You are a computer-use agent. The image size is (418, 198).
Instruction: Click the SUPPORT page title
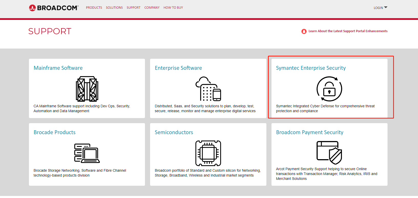tap(50, 31)
